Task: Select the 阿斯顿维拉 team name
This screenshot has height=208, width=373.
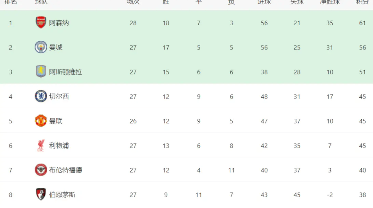Action: (66, 72)
